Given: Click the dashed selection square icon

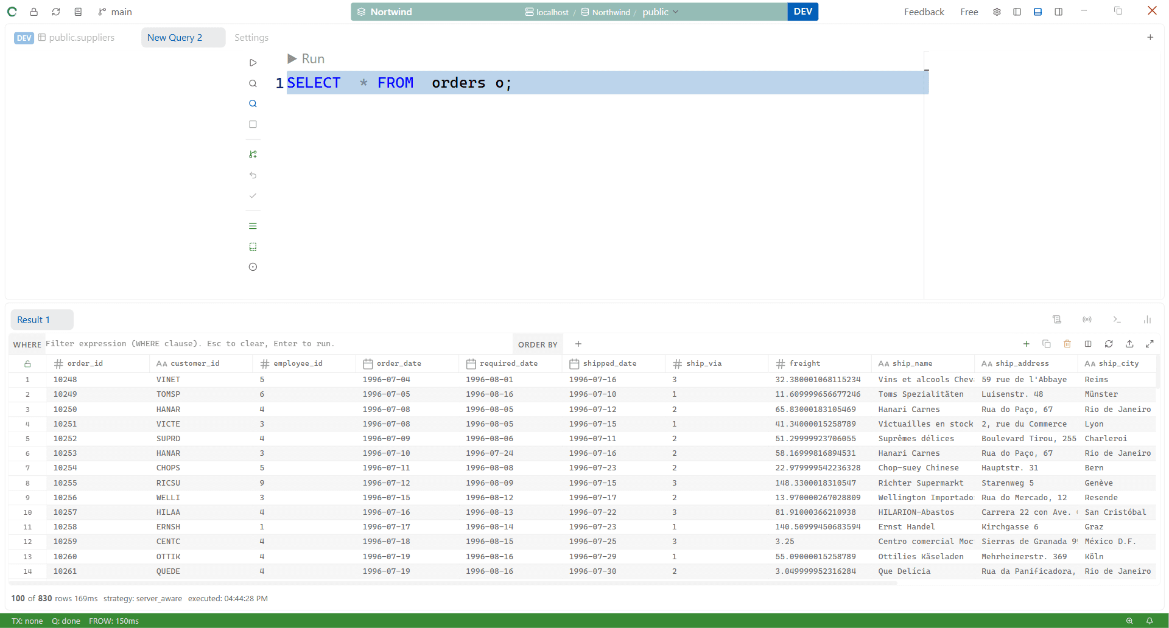Looking at the screenshot, I should [x=253, y=246].
